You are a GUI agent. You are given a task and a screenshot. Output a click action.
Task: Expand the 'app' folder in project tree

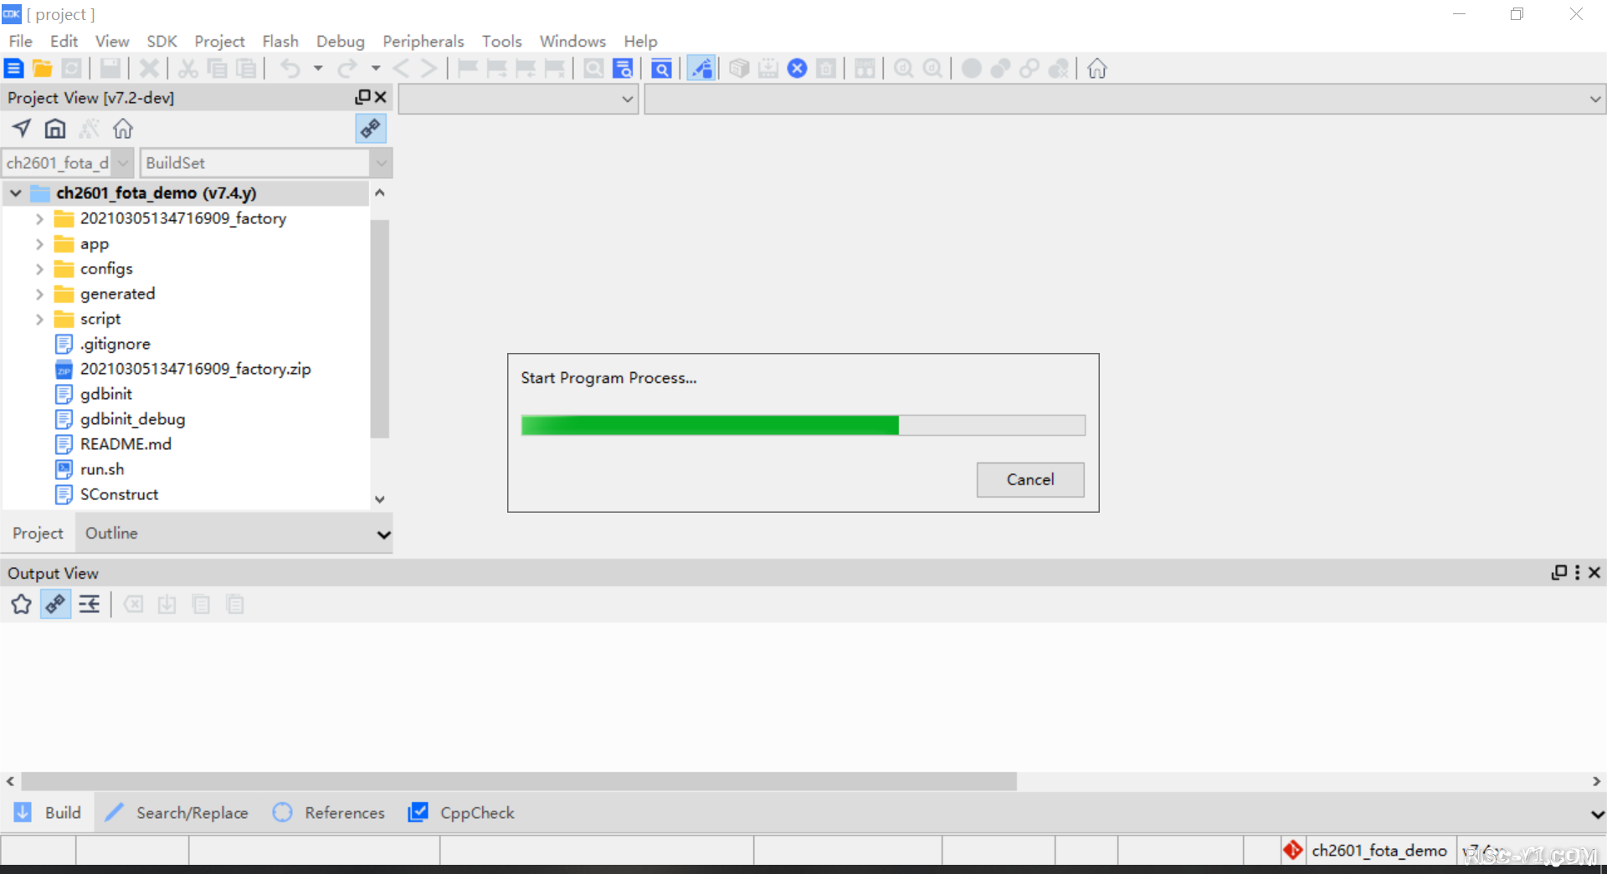[39, 244]
